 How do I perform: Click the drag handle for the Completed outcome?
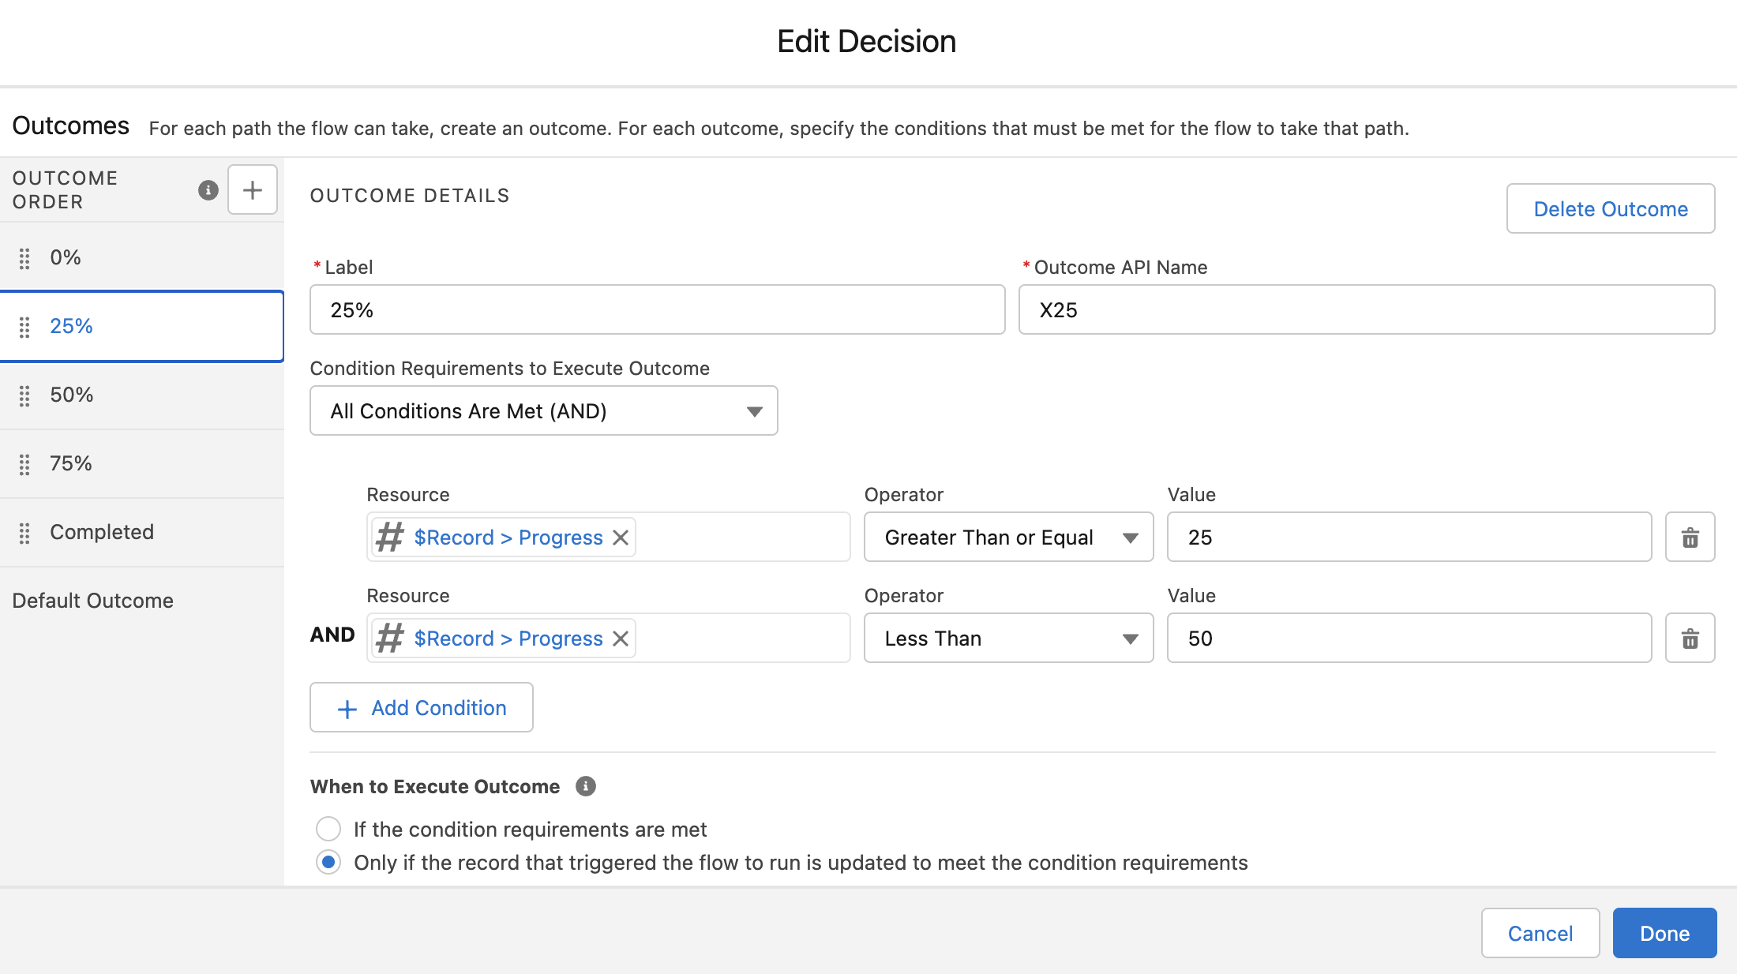(x=24, y=533)
